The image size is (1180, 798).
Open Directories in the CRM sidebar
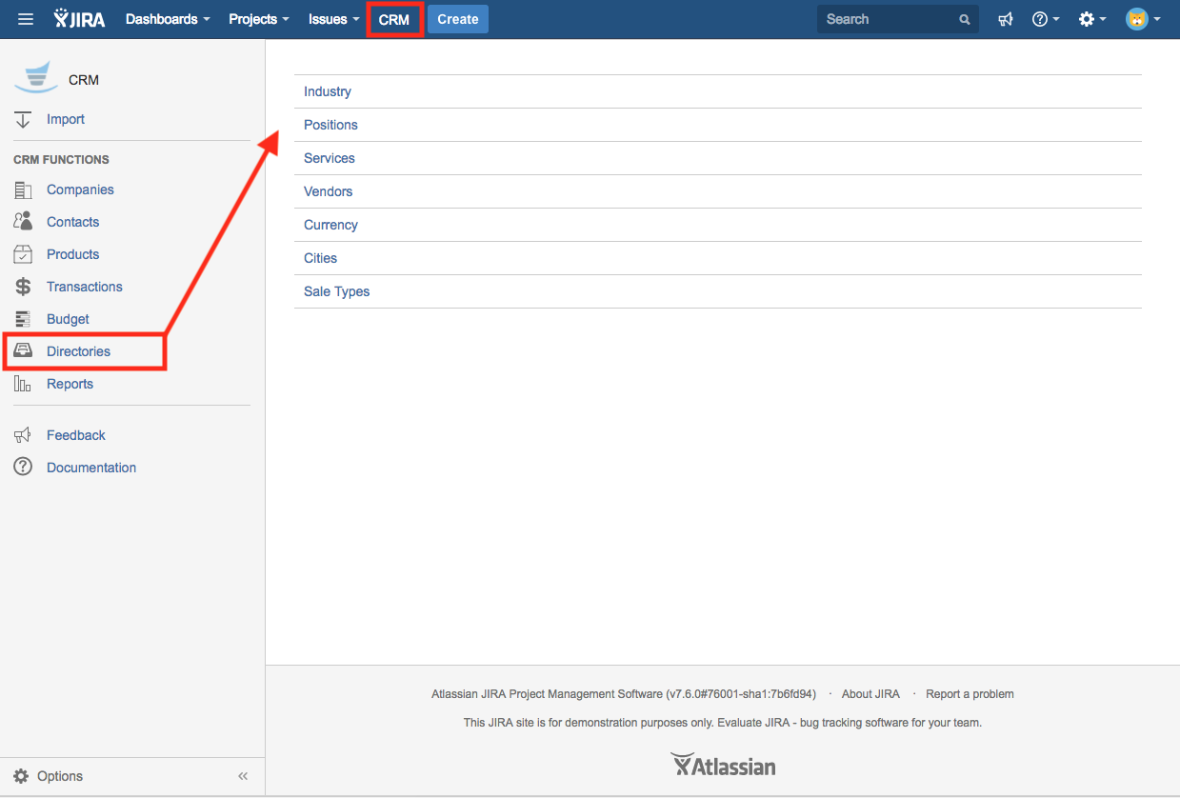78,351
